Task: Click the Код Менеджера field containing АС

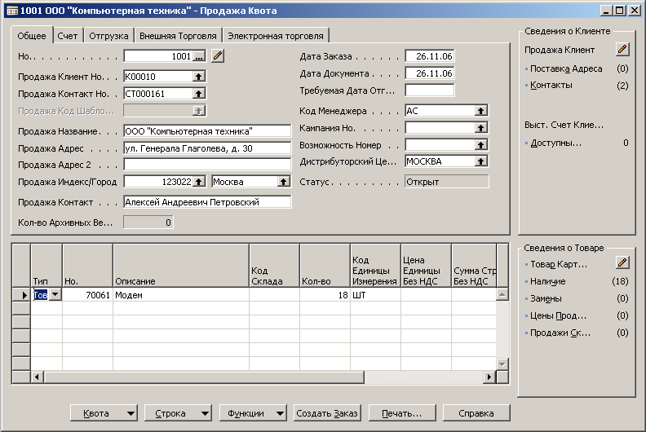Action: pyautogui.click(x=440, y=111)
